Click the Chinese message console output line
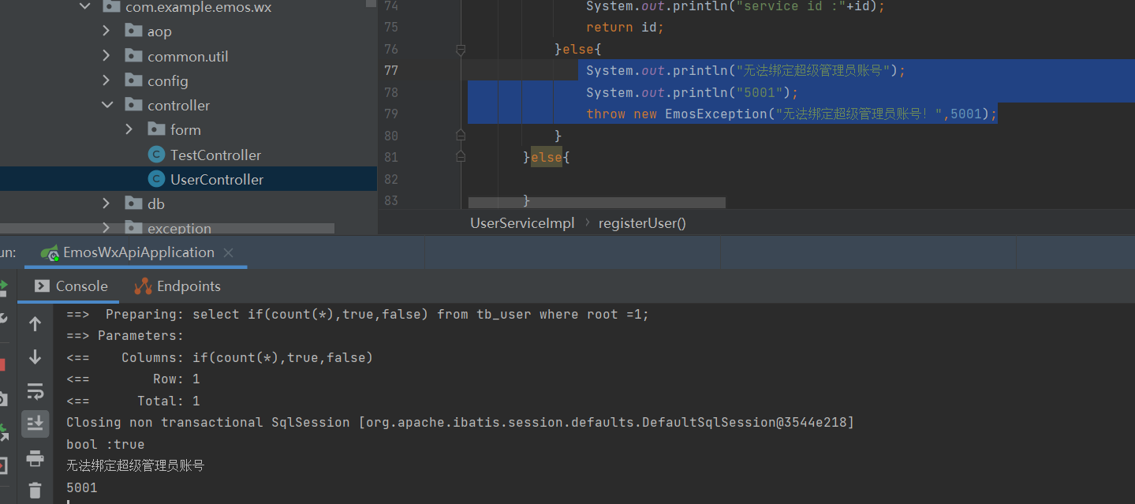The image size is (1135, 504). (135, 466)
